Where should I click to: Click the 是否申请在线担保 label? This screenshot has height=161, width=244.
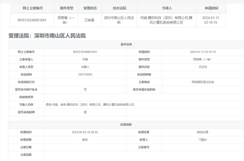(144, 90)
